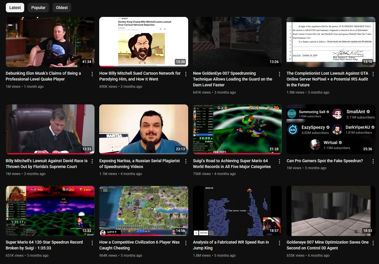Play the Elon Musk thumbnail with 41:34 duration

pyautogui.click(x=50, y=42)
